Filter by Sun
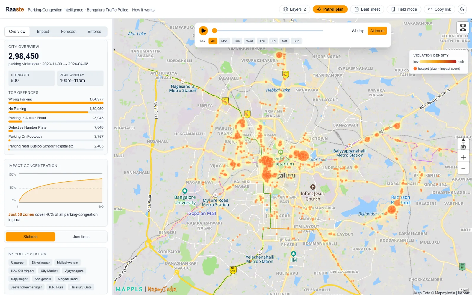 [x=296, y=41]
